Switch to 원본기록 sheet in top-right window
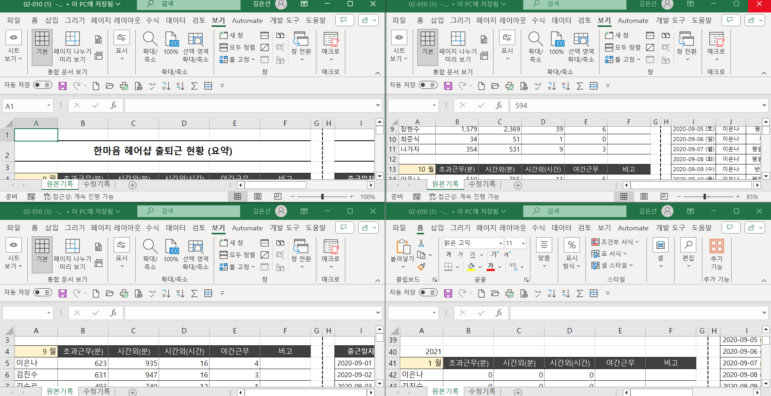Viewport: 771px width, 396px height. [445, 184]
